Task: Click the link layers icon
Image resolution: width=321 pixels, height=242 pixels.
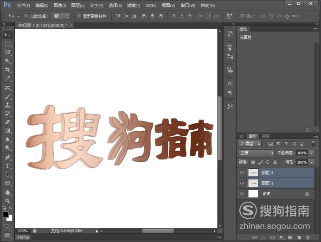Action: click(x=255, y=237)
